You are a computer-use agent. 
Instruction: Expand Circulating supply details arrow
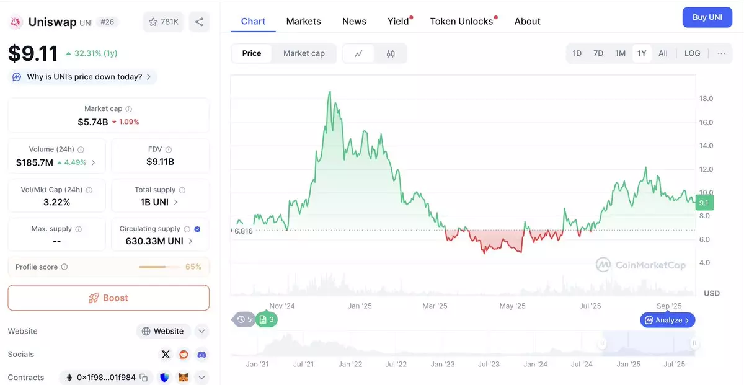point(190,241)
